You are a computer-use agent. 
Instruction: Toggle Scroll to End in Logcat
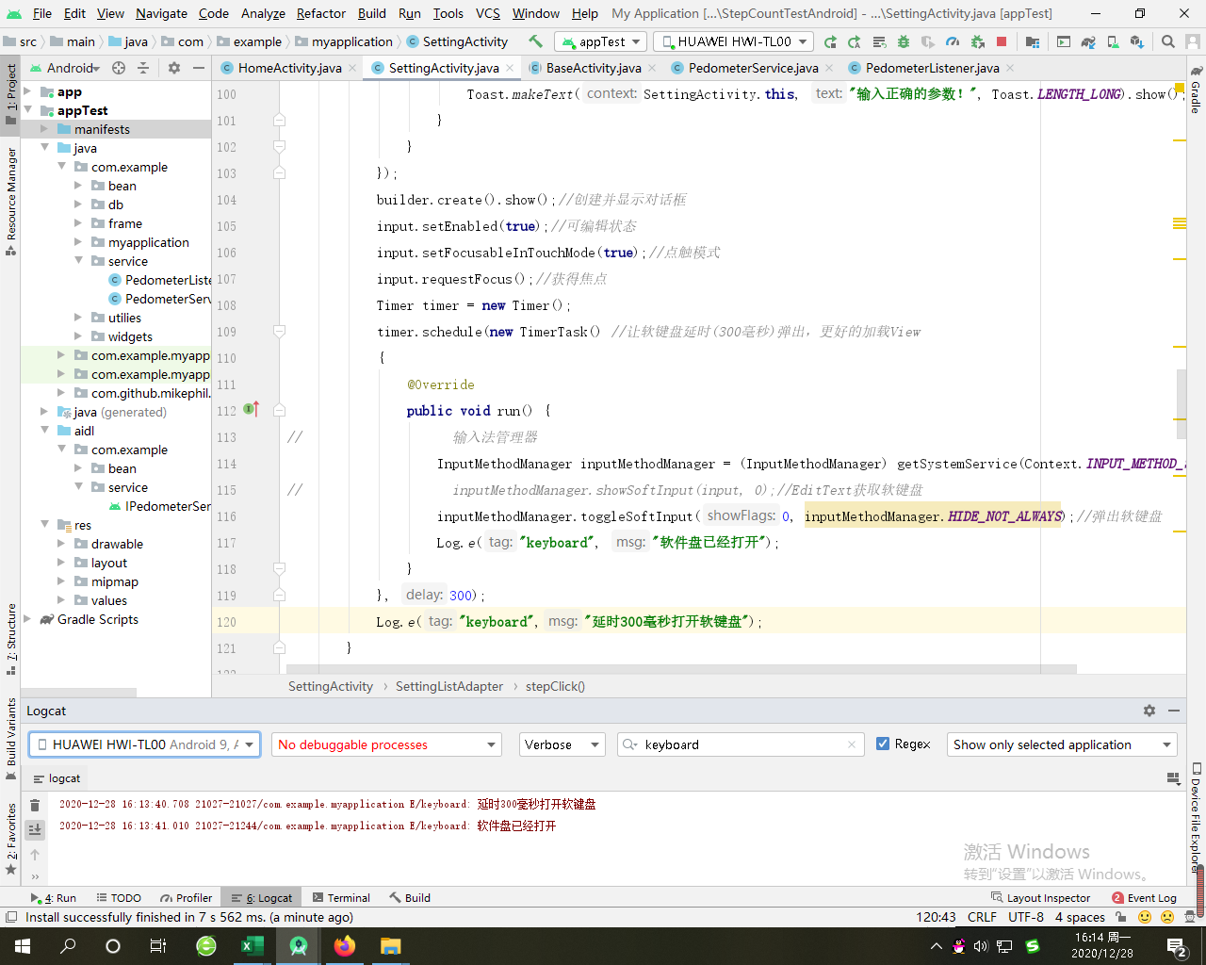pyautogui.click(x=35, y=829)
